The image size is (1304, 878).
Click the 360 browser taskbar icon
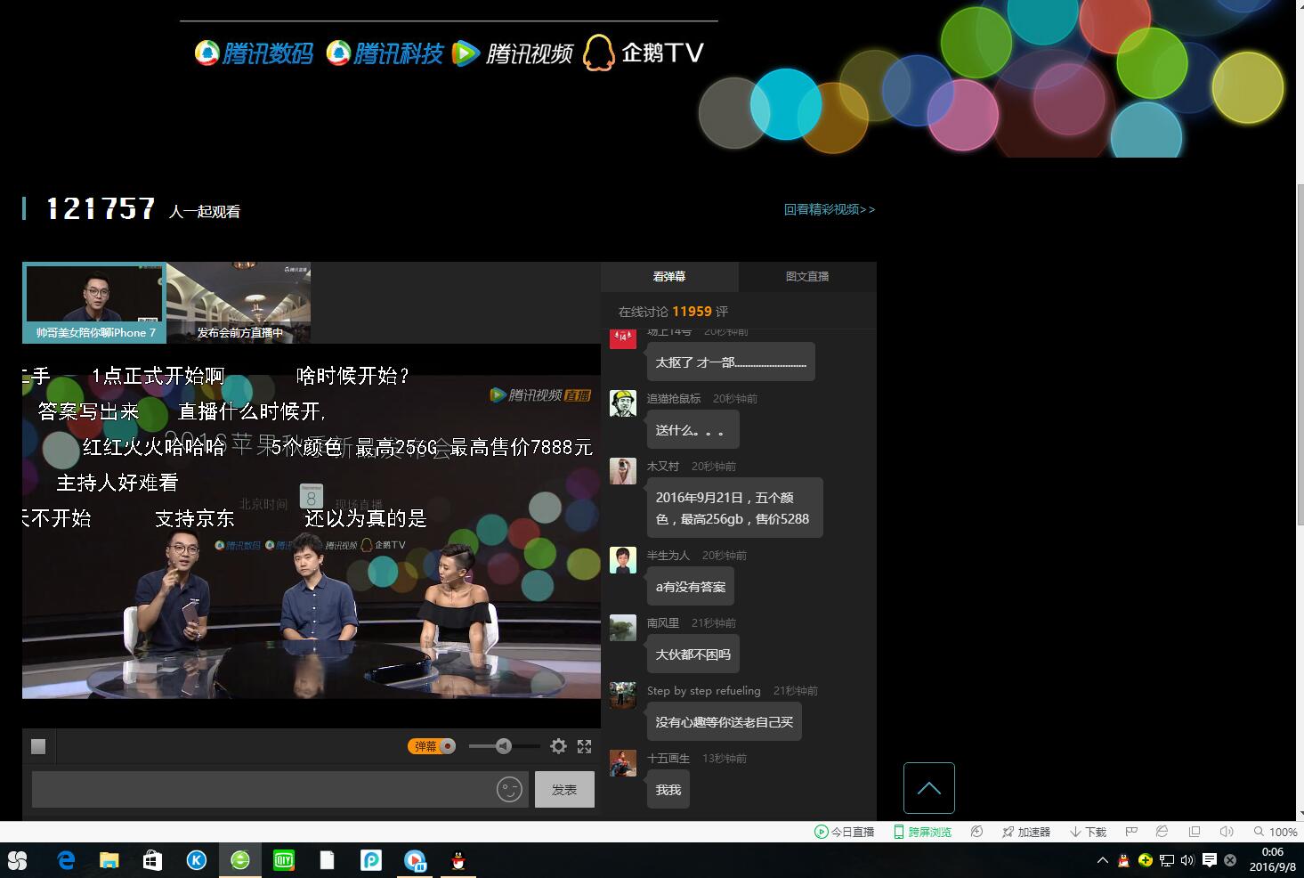(239, 860)
